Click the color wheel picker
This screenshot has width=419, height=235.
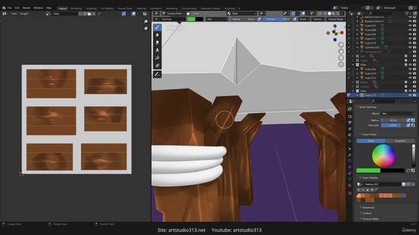(384, 156)
